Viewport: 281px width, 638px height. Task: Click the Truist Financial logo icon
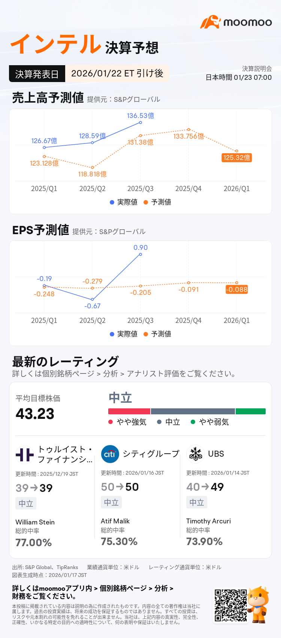[x=25, y=455]
